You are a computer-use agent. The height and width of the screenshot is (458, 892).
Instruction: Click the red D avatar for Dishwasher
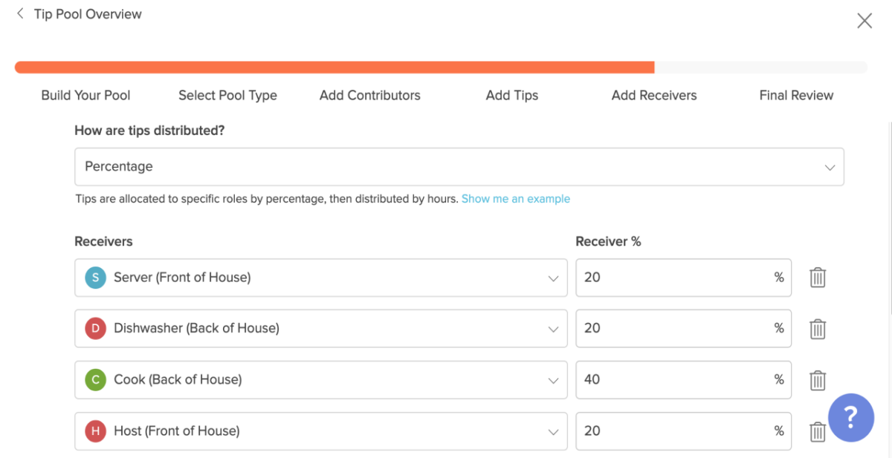[x=94, y=329]
